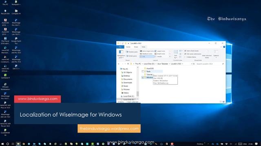Click Preview pane in the ribbon
The height and width of the screenshot is (146, 261).
[132, 52]
